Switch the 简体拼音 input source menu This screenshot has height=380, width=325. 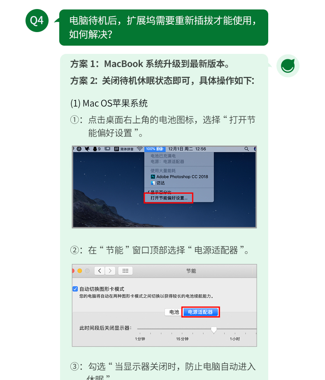(124, 149)
